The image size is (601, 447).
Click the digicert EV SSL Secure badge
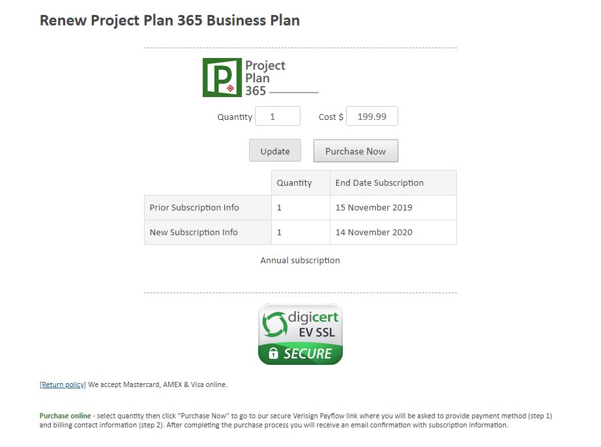click(x=300, y=334)
